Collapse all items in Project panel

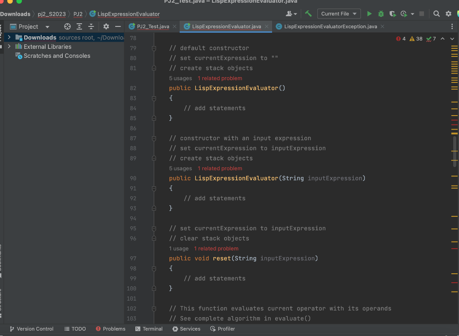coord(91,27)
